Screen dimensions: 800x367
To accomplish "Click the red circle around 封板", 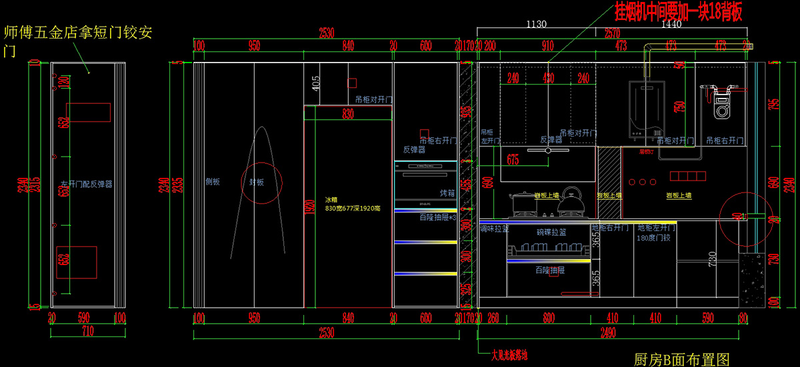I will click(x=262, y=182).
